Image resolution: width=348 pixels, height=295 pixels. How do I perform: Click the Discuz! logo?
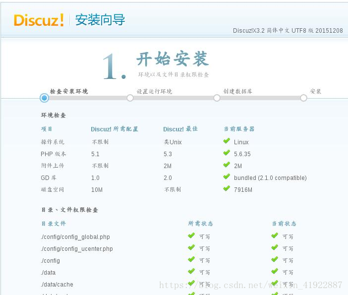tap(39, 20)
